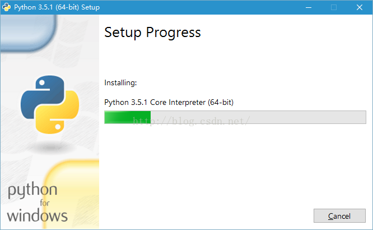Click the word "python" in the sidebar

point(32,191)
